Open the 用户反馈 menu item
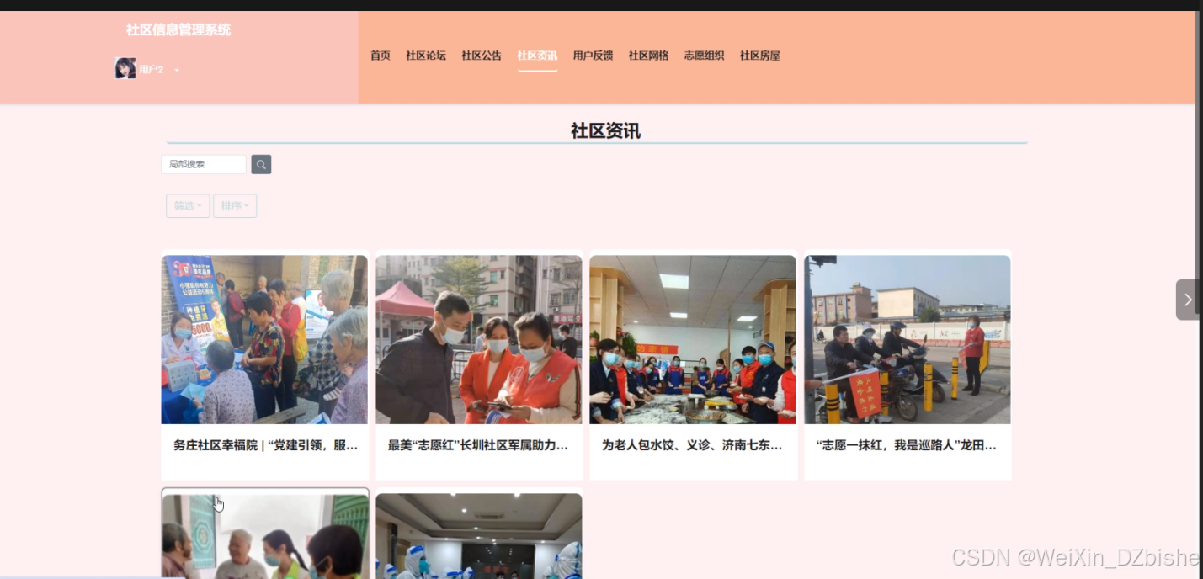The image size is (1203, 579). coord(593,56)
